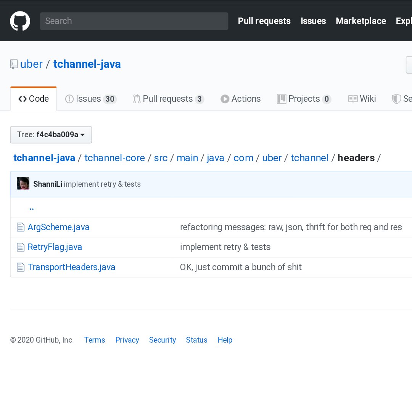Open the Terms footer link
Screen dimensions: 412x399
click(x=95, y=340)
